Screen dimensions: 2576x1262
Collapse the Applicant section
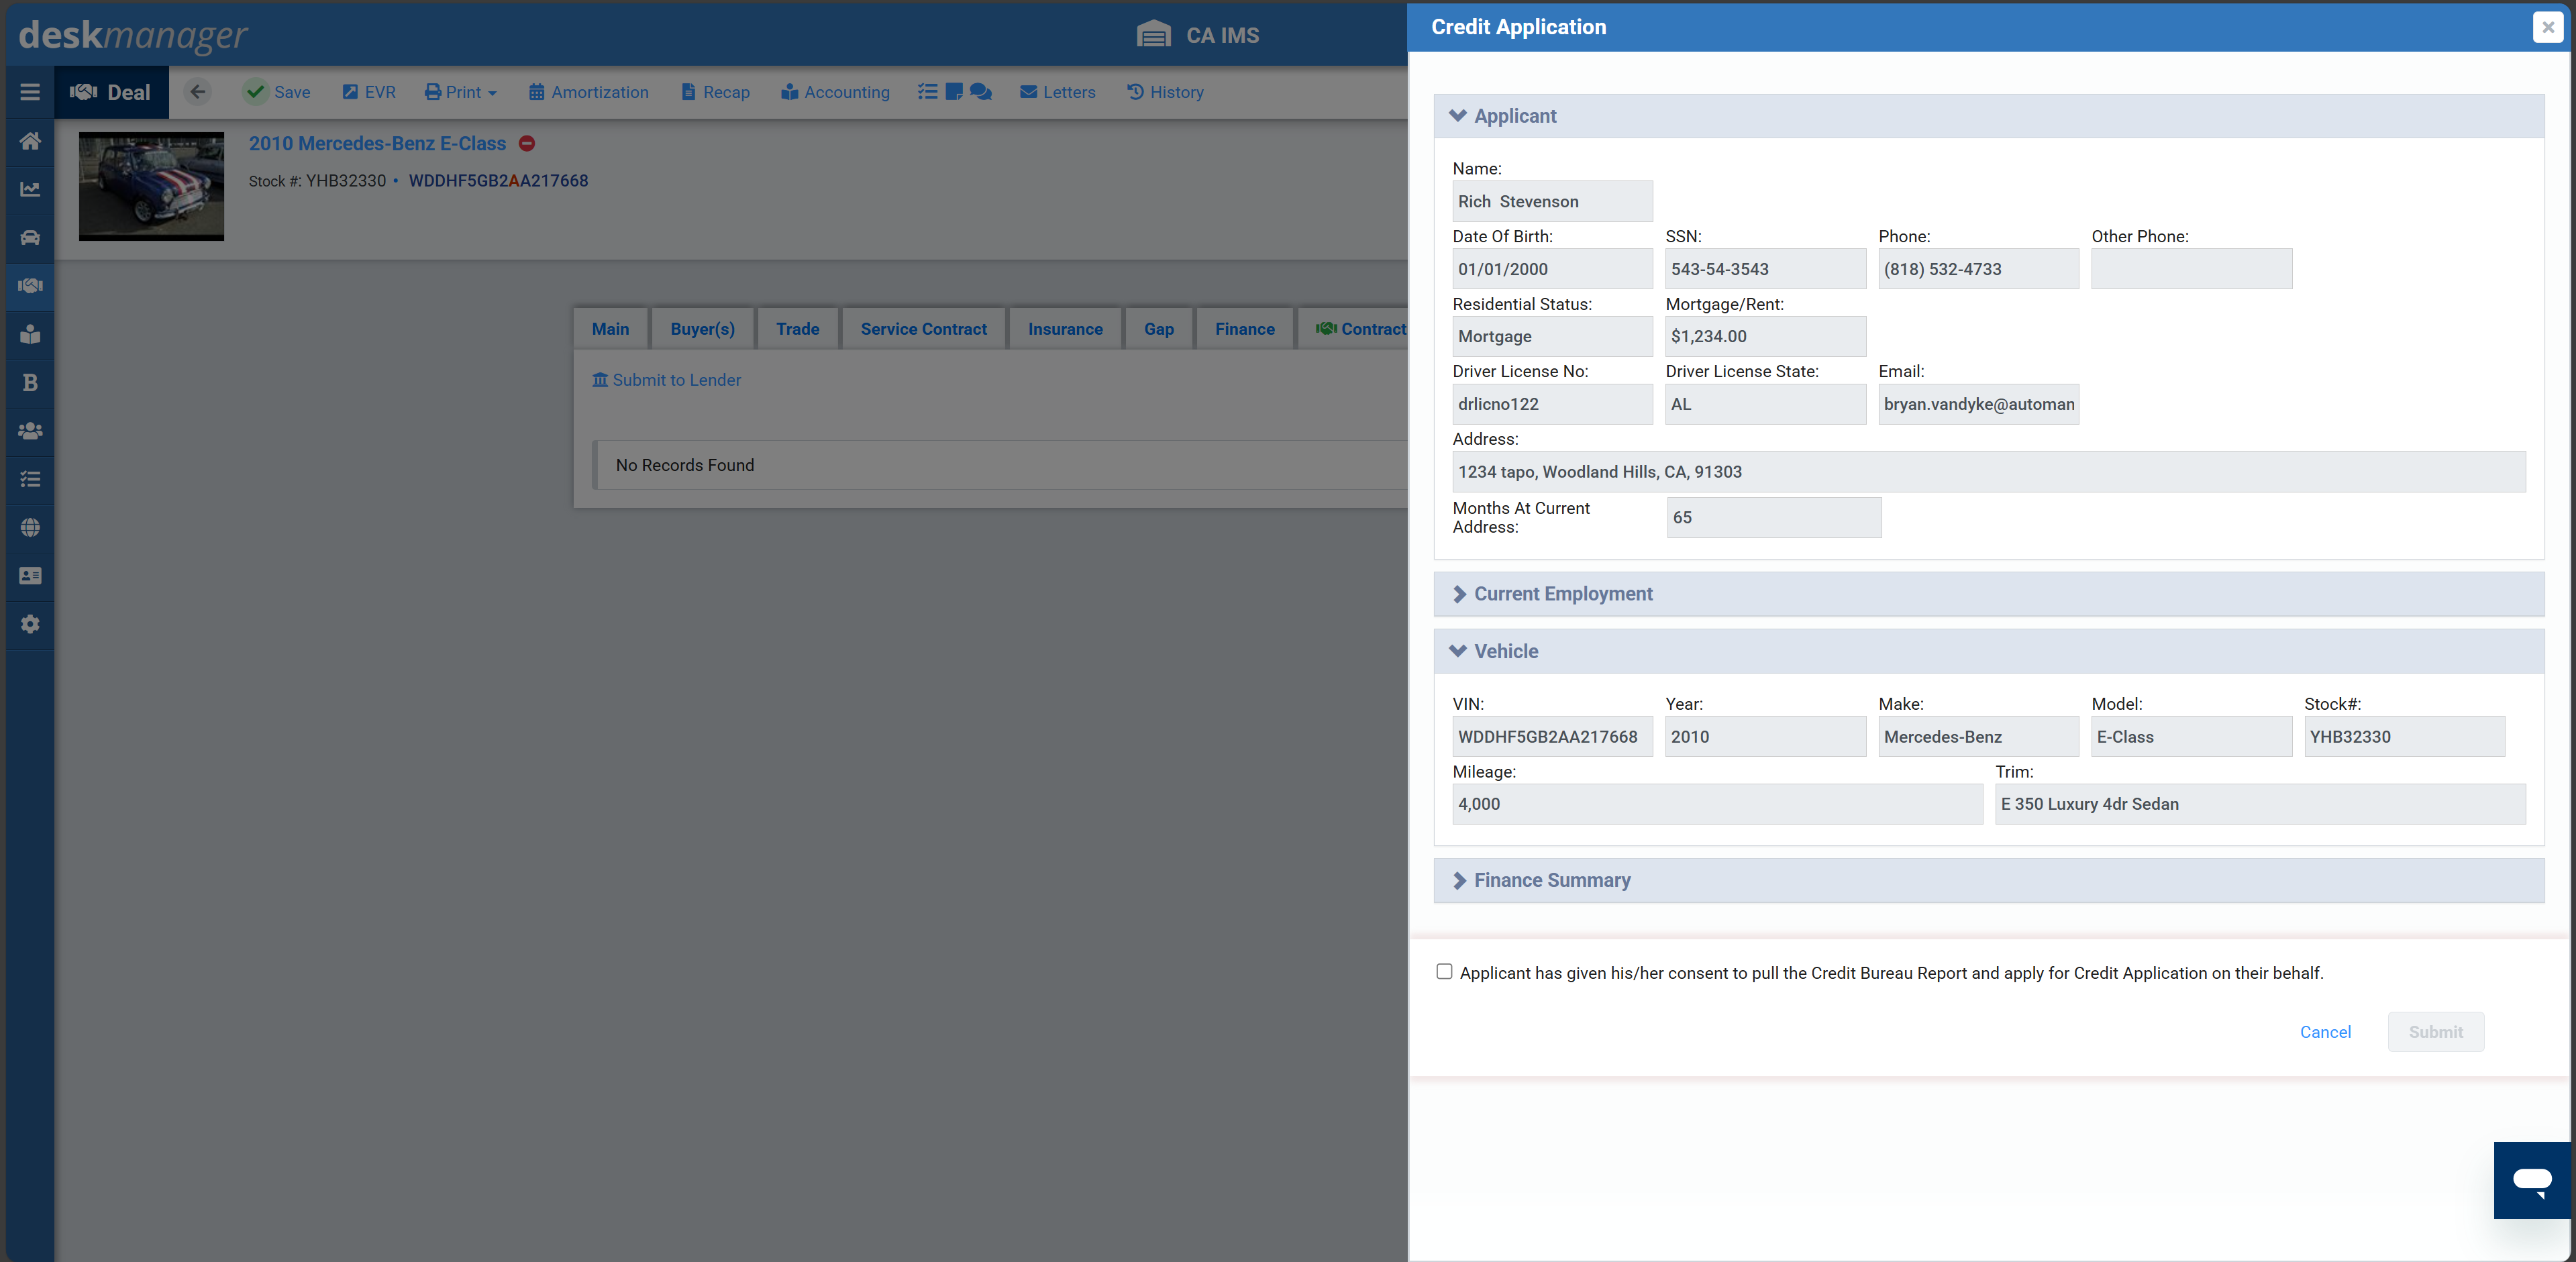click(1988, 116)
